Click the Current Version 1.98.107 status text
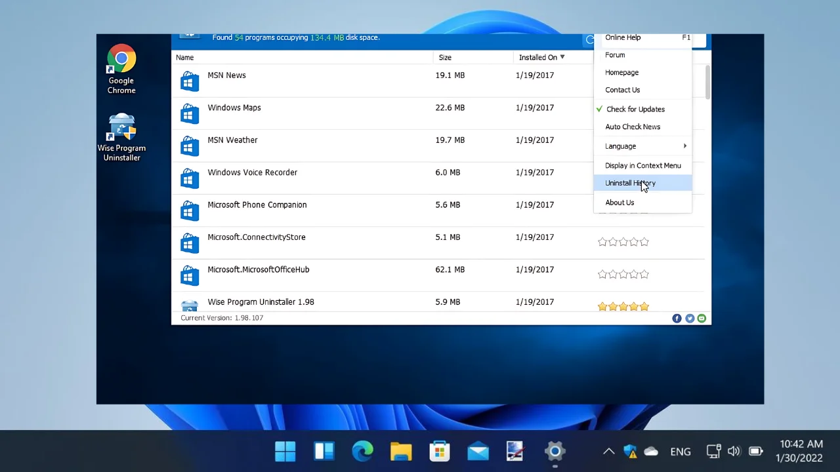Viewport: 840px width, 472px height. pyautogui.click(x=222, y=318)
